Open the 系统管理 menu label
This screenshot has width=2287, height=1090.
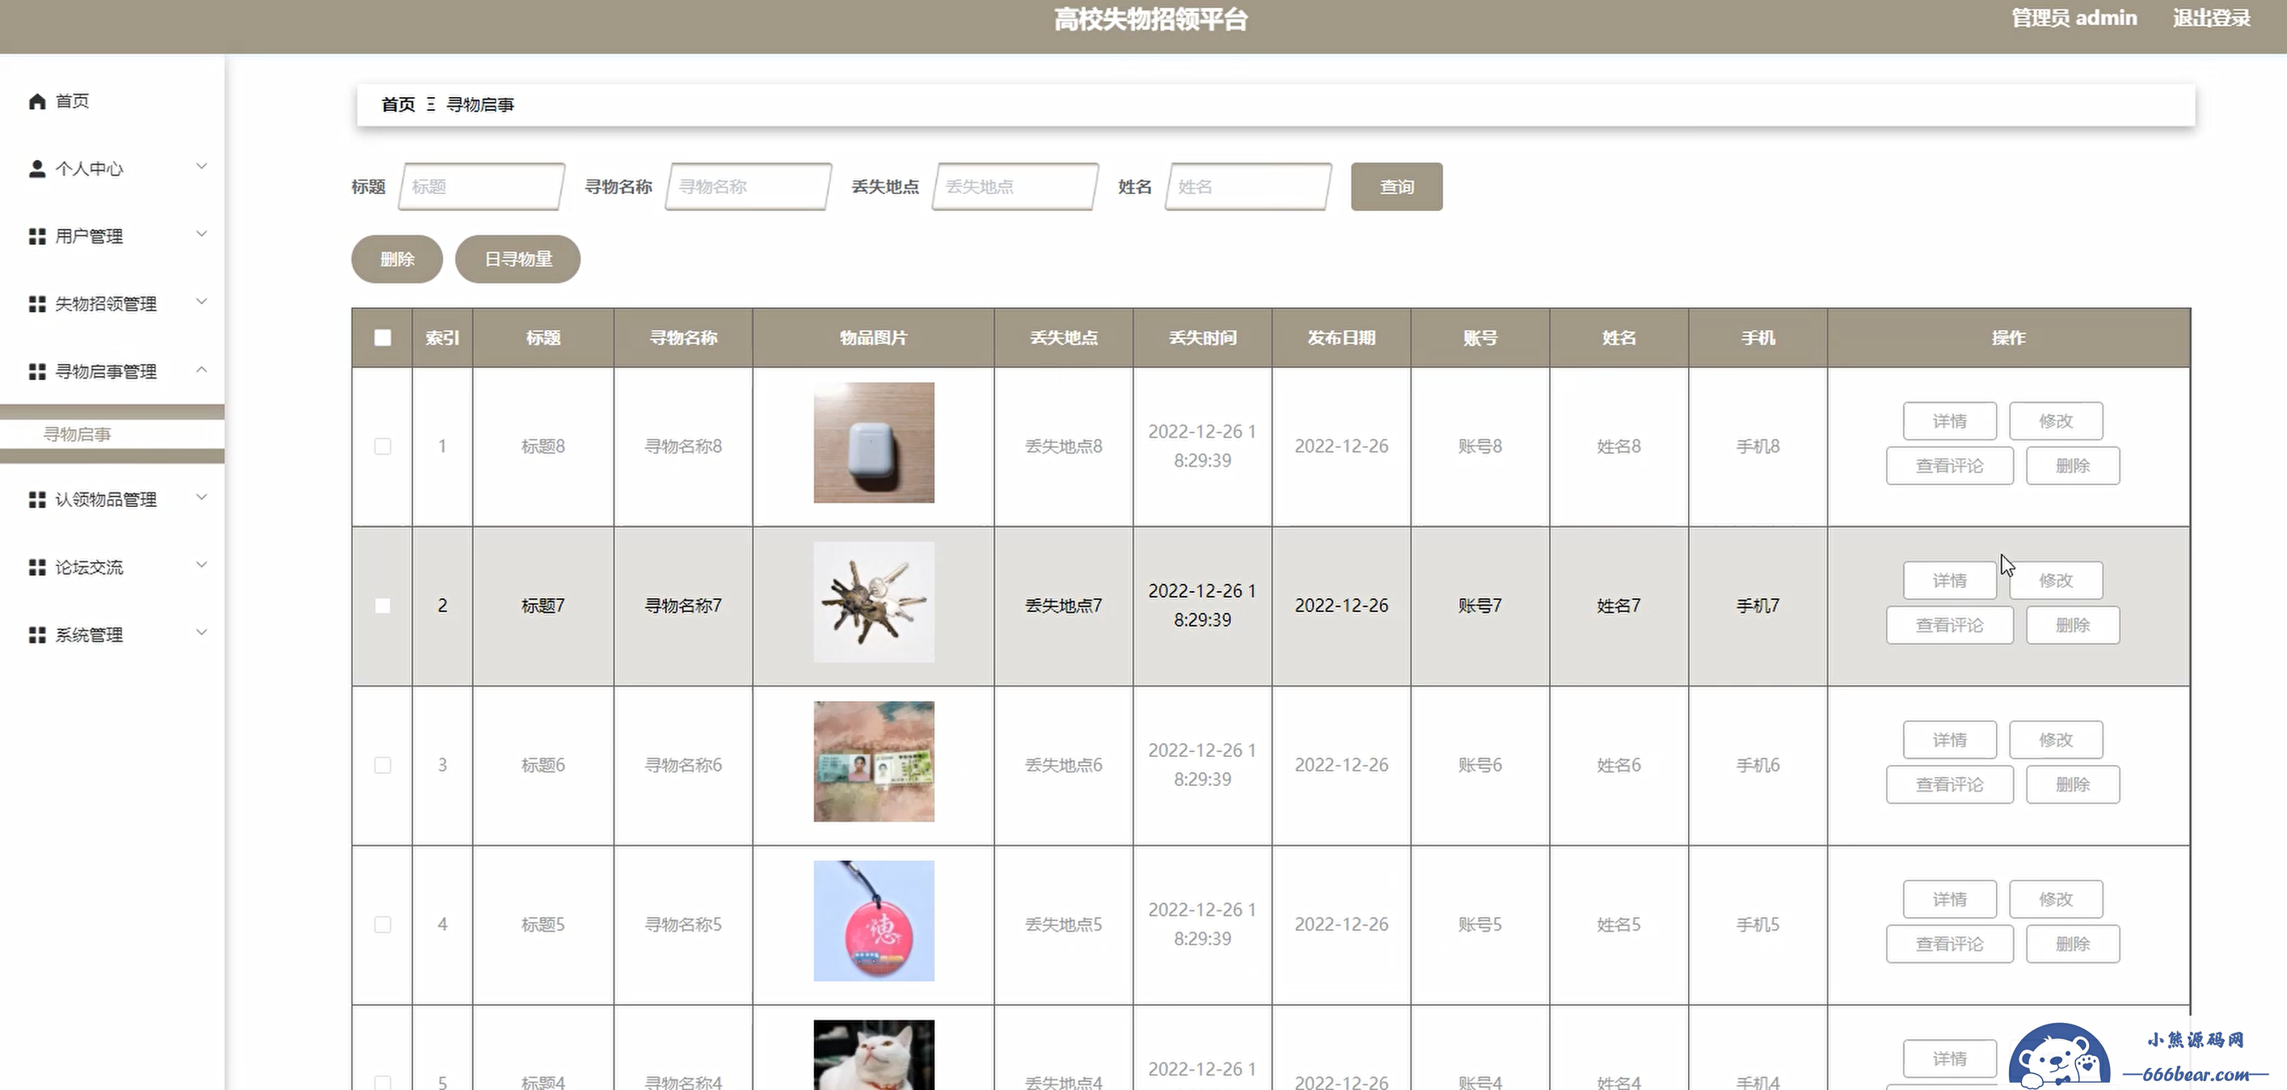click(89, 634)
